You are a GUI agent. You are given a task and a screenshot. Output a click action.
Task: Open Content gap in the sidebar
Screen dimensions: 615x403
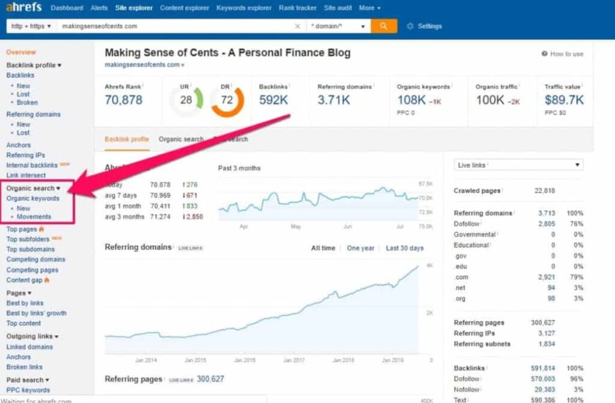tap(24, 280)
